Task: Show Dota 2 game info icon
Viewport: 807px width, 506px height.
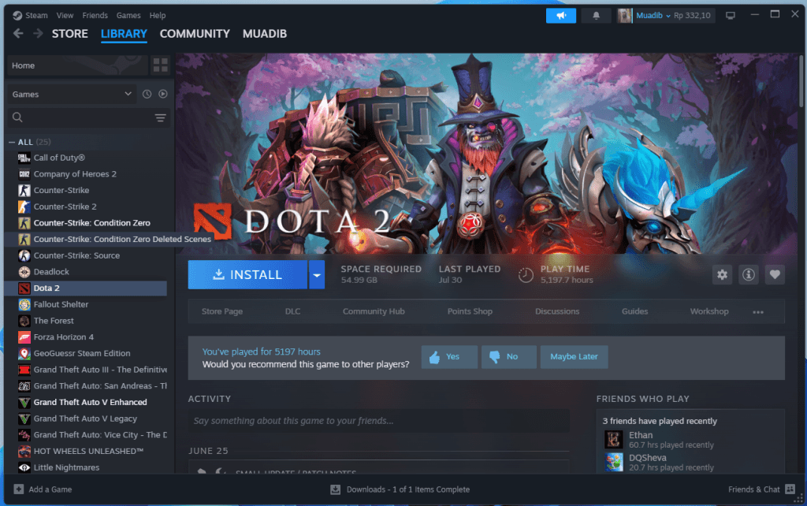Action: (x=749, y=274)
